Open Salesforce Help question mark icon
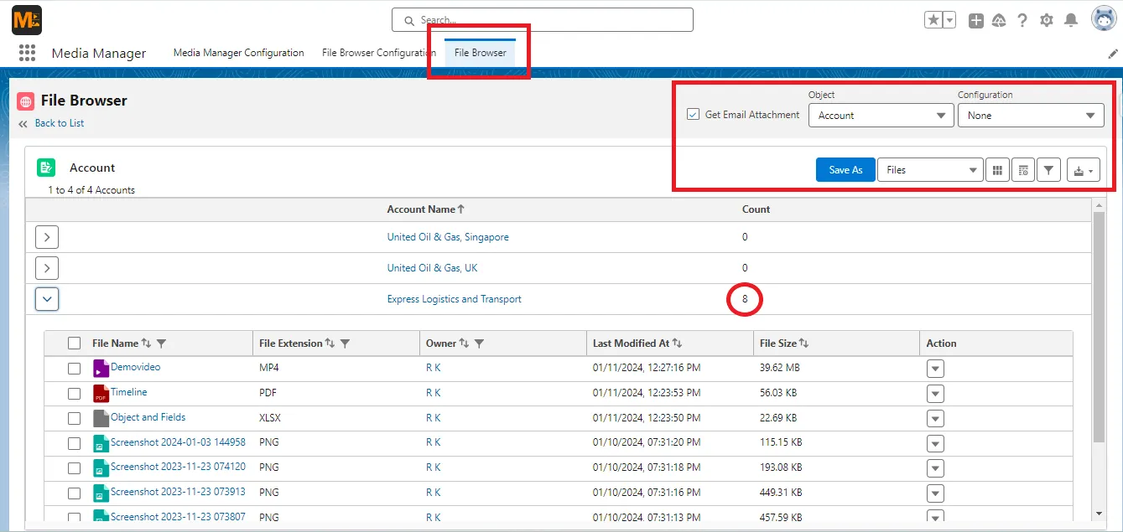The height and width of the screenshot is (532, 1123). pyautogui.click(x=1022, y=19)
